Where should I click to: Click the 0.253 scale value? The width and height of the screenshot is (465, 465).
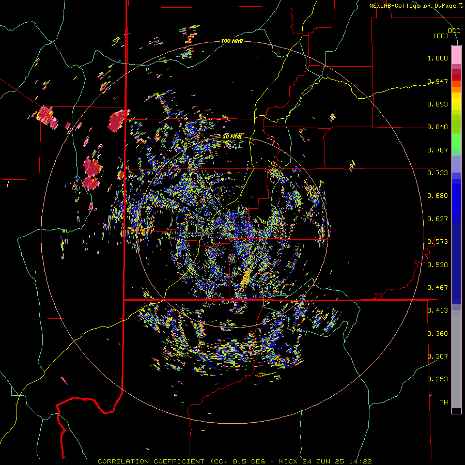pyautogui.click(x=438, y=379)
